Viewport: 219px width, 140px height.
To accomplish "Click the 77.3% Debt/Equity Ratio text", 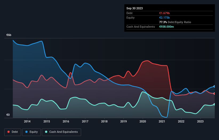I will tap(175, 22).
